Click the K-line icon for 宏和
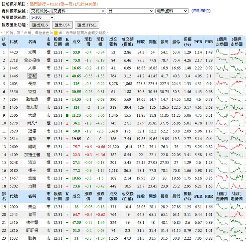This screenshot has width=246, height=242. point(67,76)
